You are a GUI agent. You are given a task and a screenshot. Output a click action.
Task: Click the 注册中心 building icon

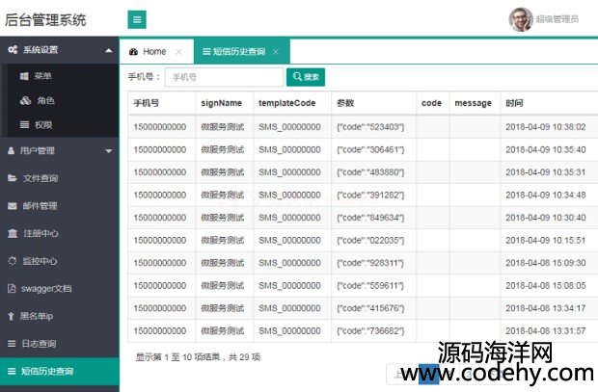tap(13, 233)
